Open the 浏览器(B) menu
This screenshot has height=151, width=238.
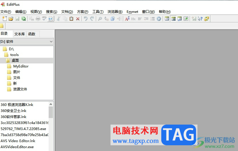pos(115,12)
